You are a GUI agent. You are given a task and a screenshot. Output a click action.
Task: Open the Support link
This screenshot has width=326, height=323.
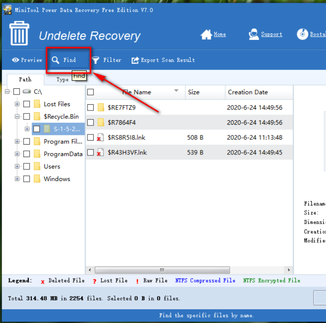pyautogui.click(x=271, y=34)
